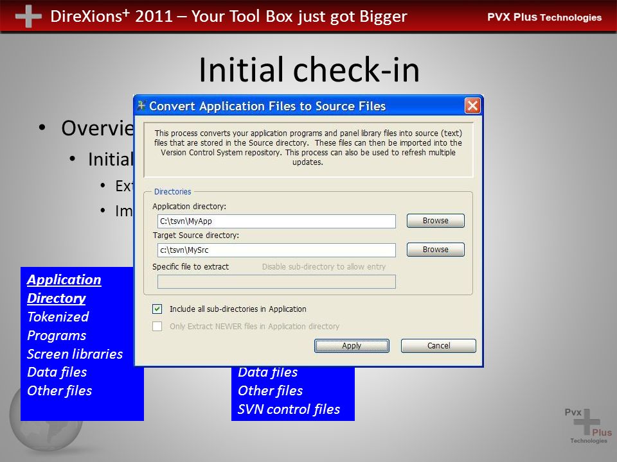Browse for the Target Source directory

436,250
